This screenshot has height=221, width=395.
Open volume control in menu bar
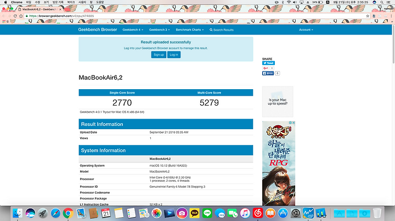[x=295, y=2]
